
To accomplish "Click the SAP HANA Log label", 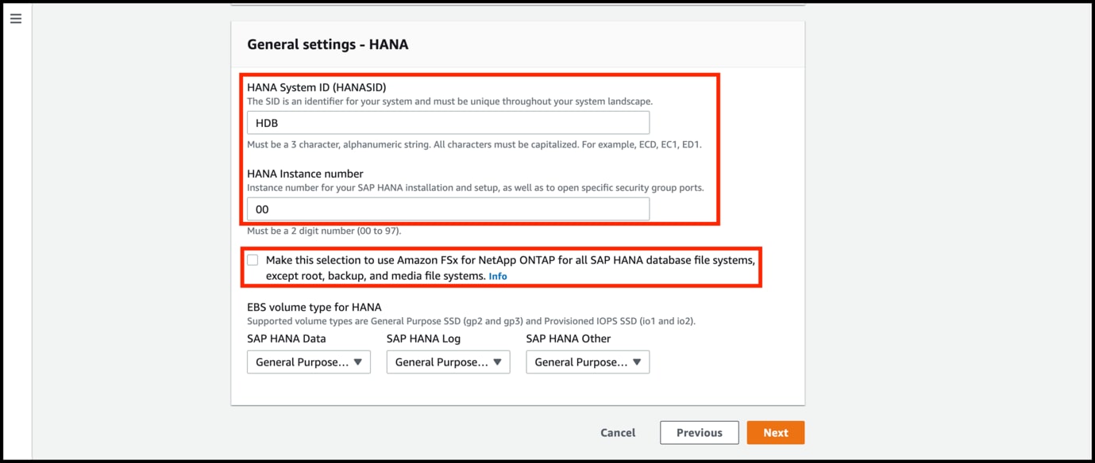I will [x=423, y=339].
